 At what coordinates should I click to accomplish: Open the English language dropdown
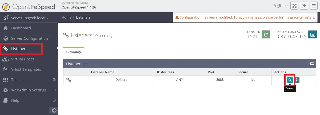coord(280,6)
